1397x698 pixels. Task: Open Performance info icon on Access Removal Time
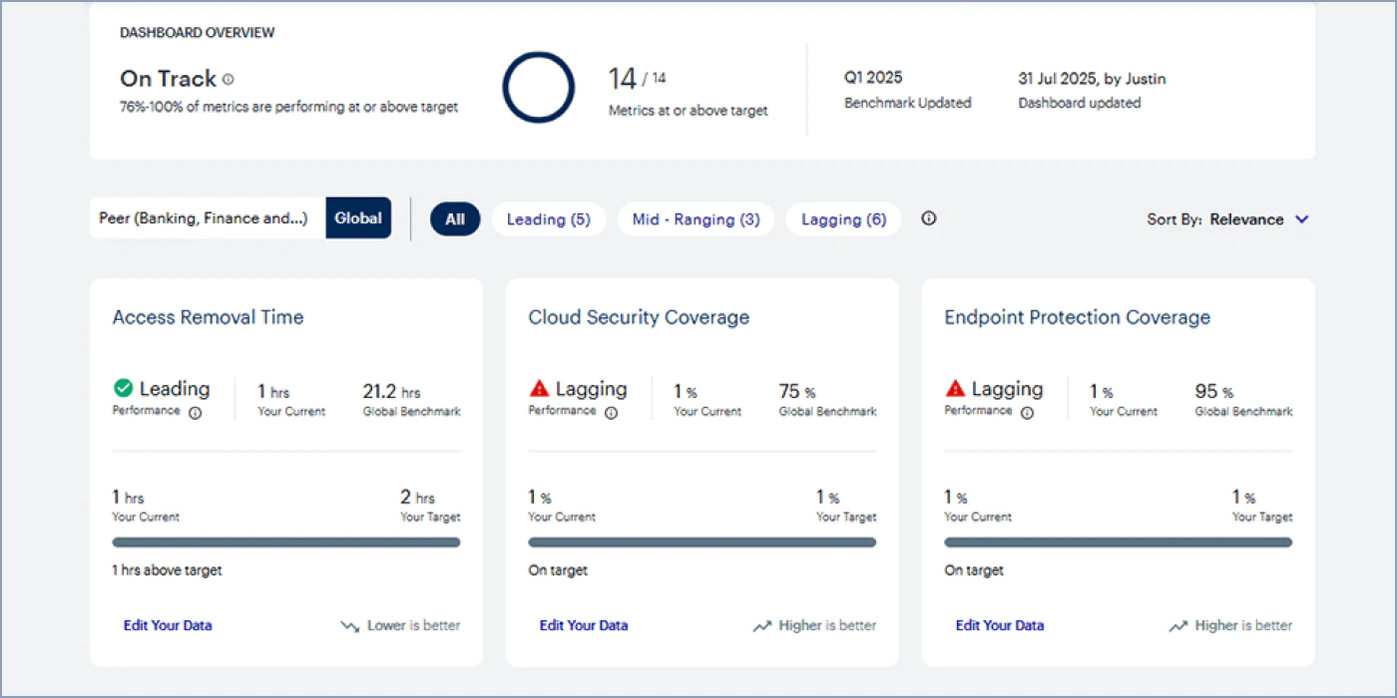tap(196, 413)
